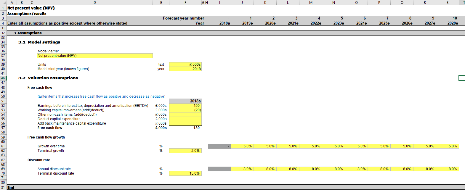Click the 'Enter all assumptions as positive' note
Image resolution: width=465 pixels, height=190 pixels.
point(67,23)
